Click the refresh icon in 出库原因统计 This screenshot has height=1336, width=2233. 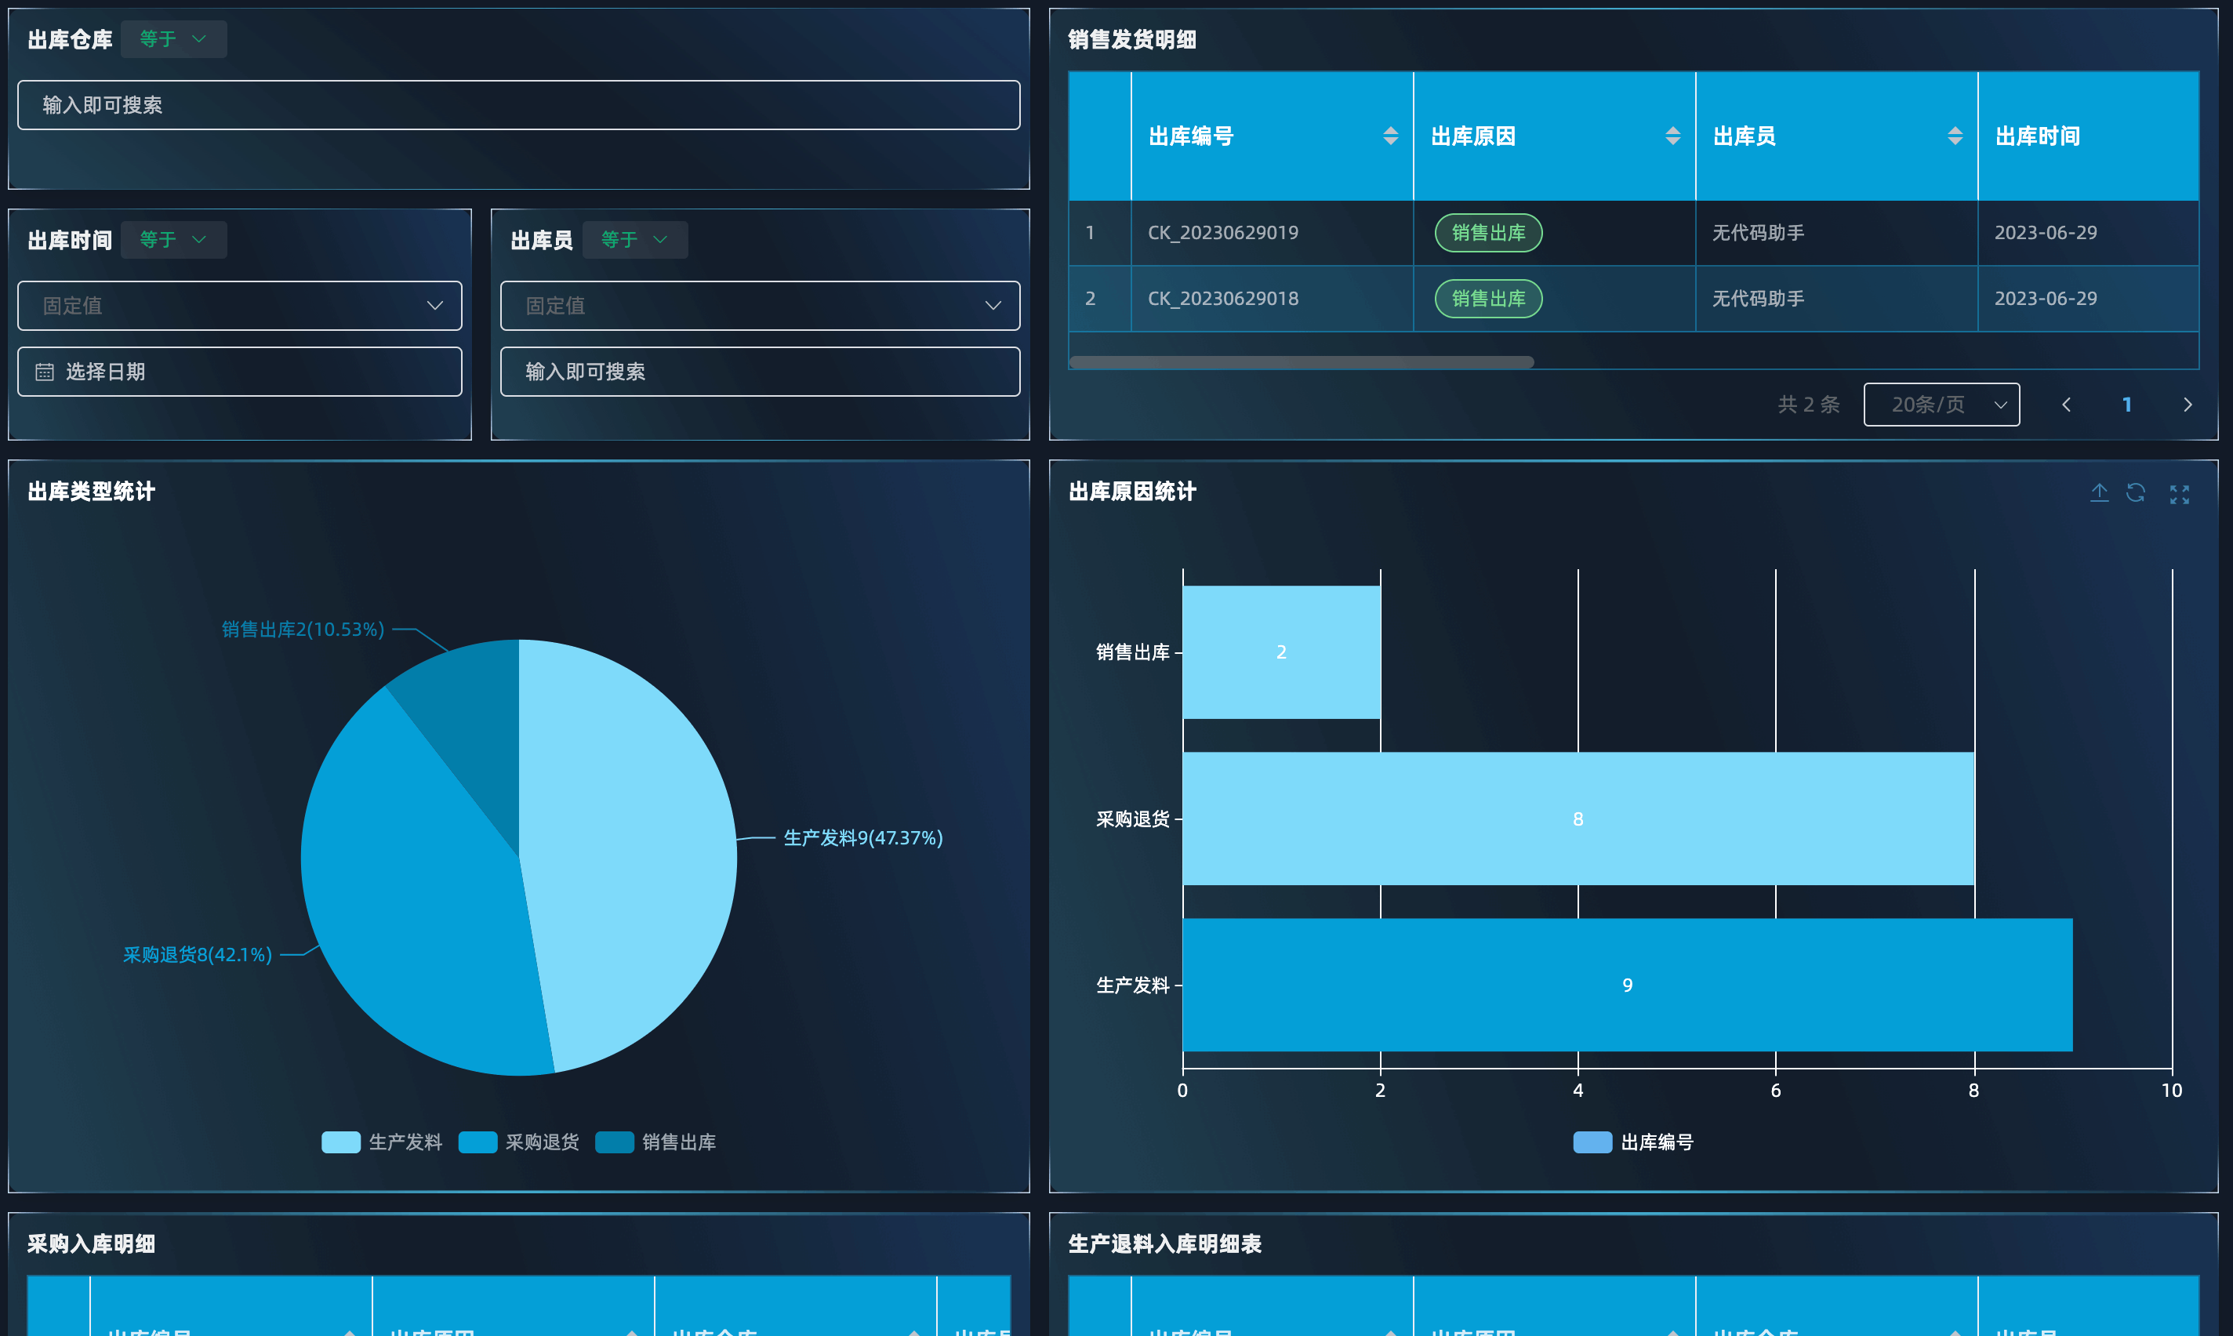(2136, 492)
